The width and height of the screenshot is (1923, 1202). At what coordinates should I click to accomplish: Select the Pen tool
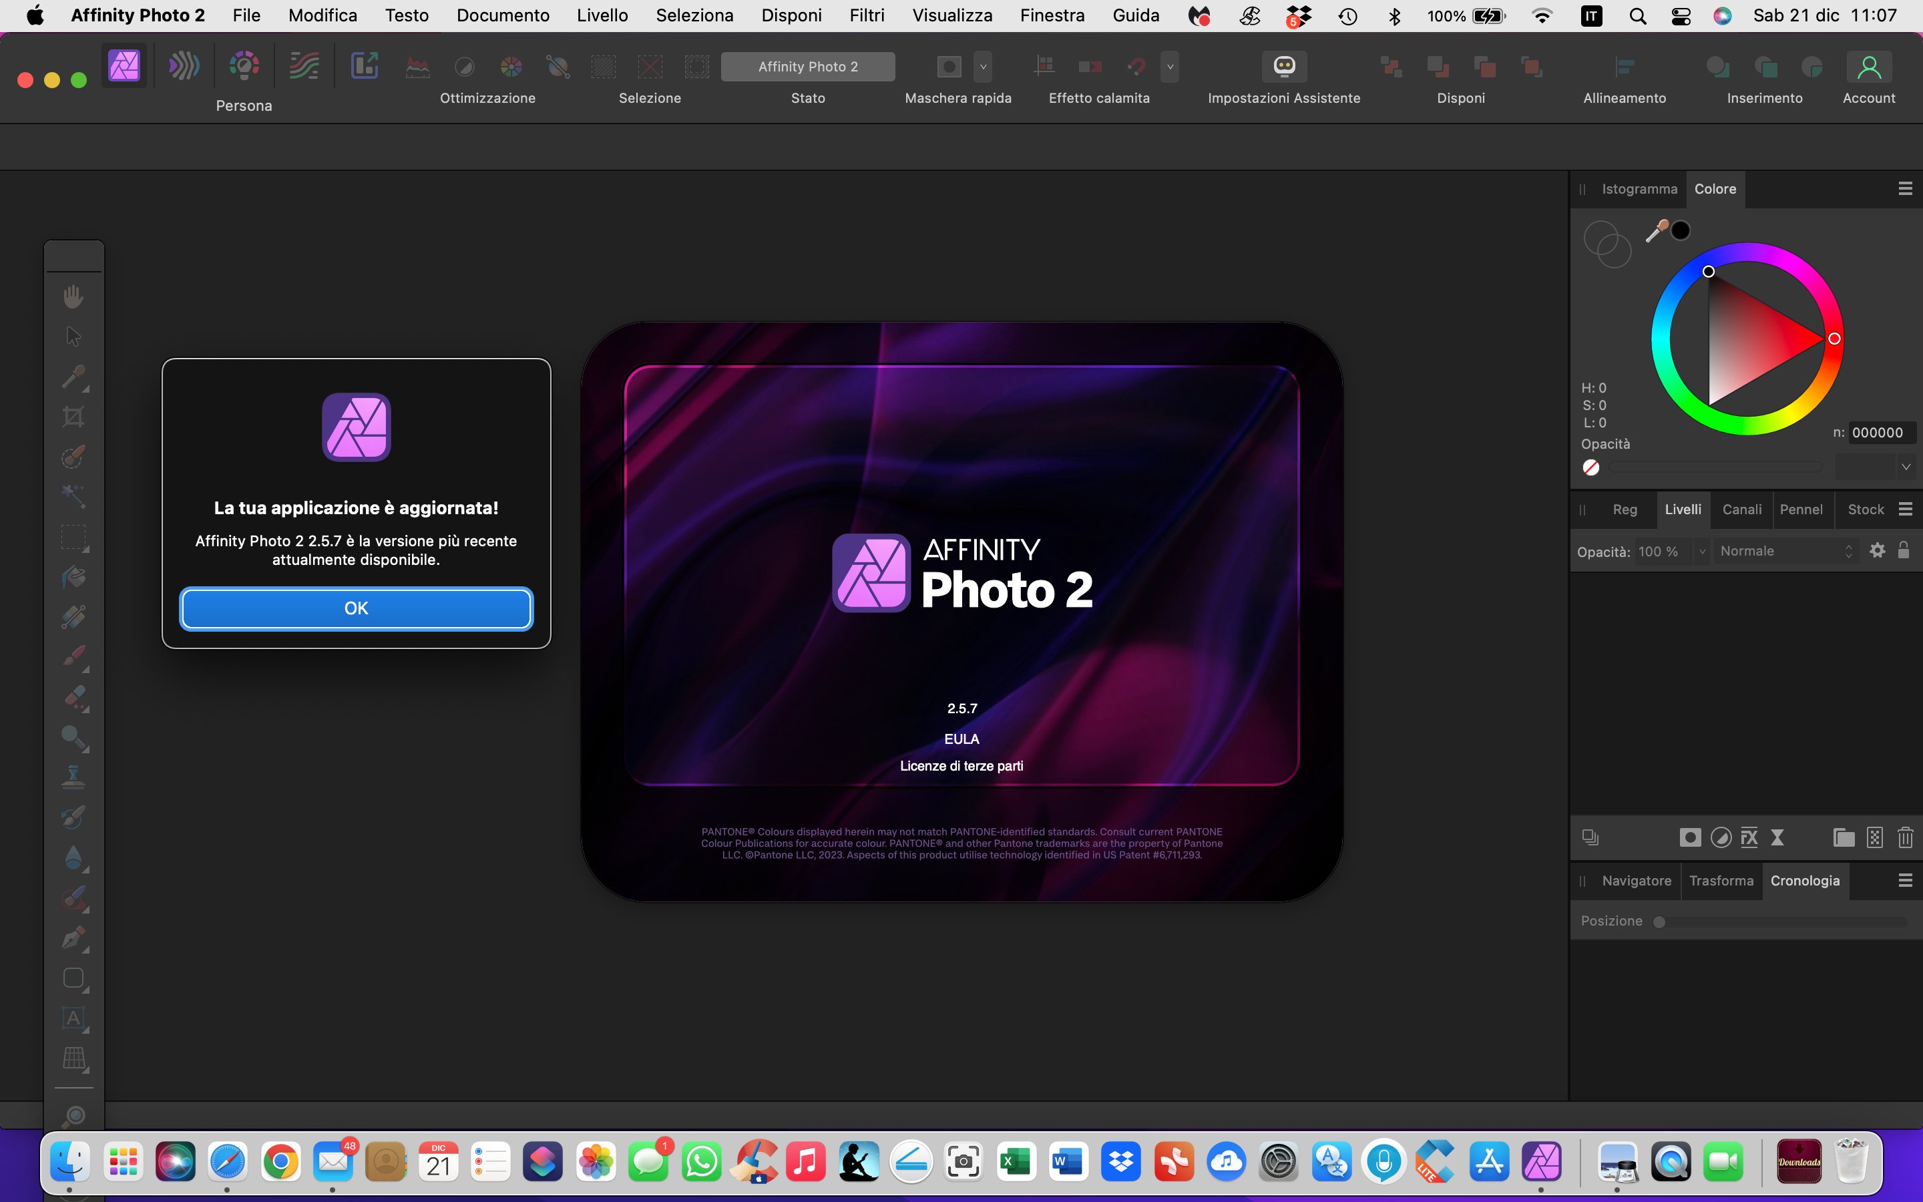point(73,938)
